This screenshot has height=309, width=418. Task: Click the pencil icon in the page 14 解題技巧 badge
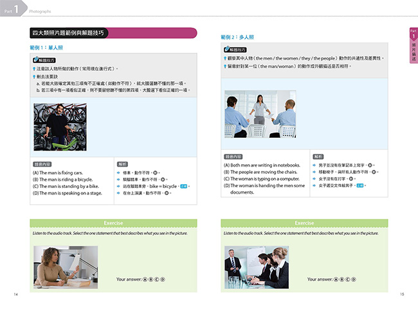coord(36,59)
